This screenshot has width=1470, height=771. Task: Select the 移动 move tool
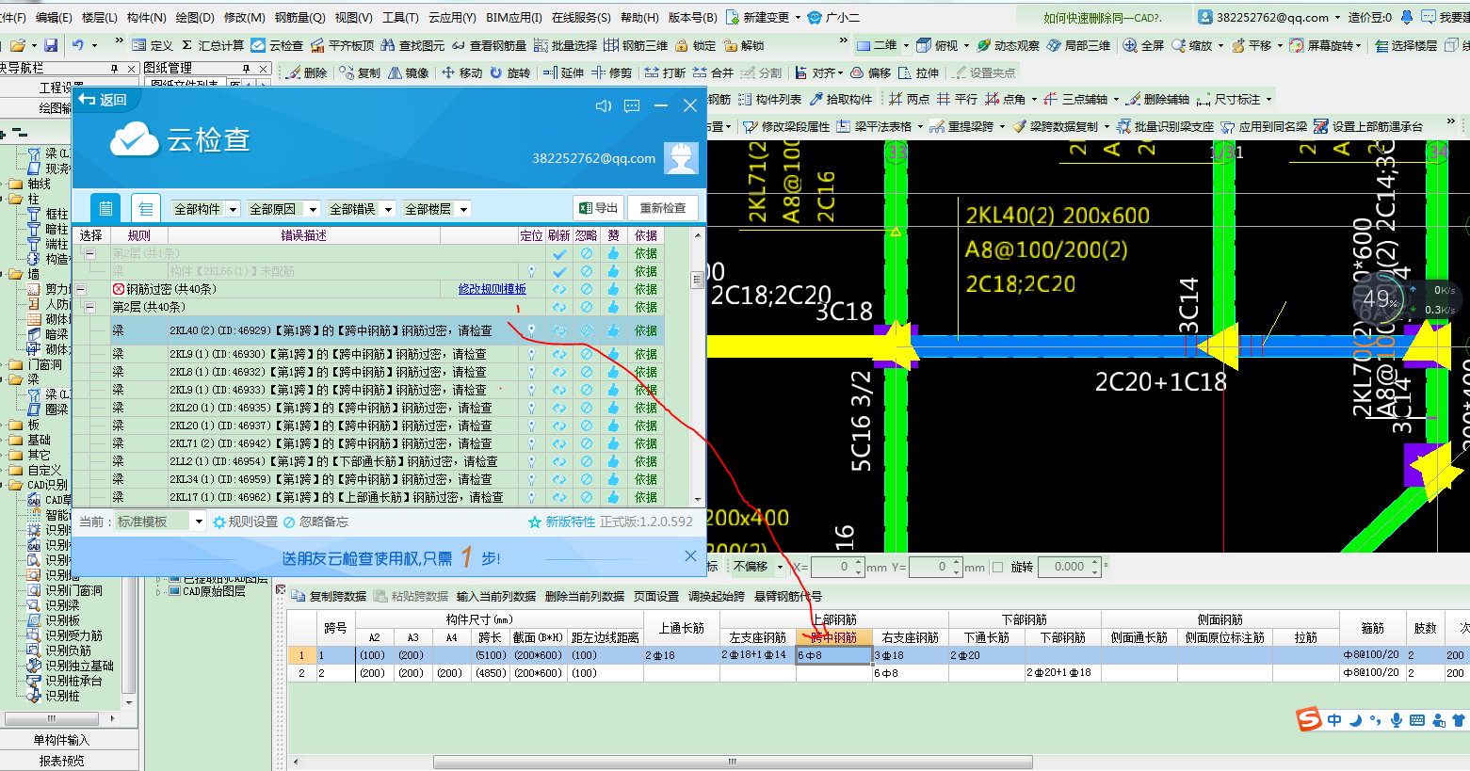point(461,72)
